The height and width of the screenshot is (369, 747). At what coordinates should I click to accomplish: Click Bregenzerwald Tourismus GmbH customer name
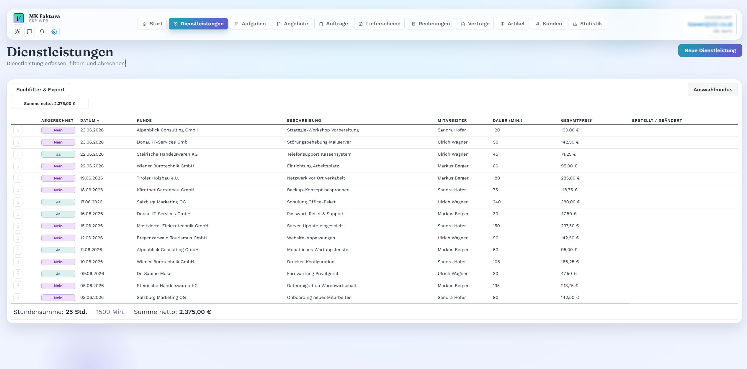click(x=172, y=238)
